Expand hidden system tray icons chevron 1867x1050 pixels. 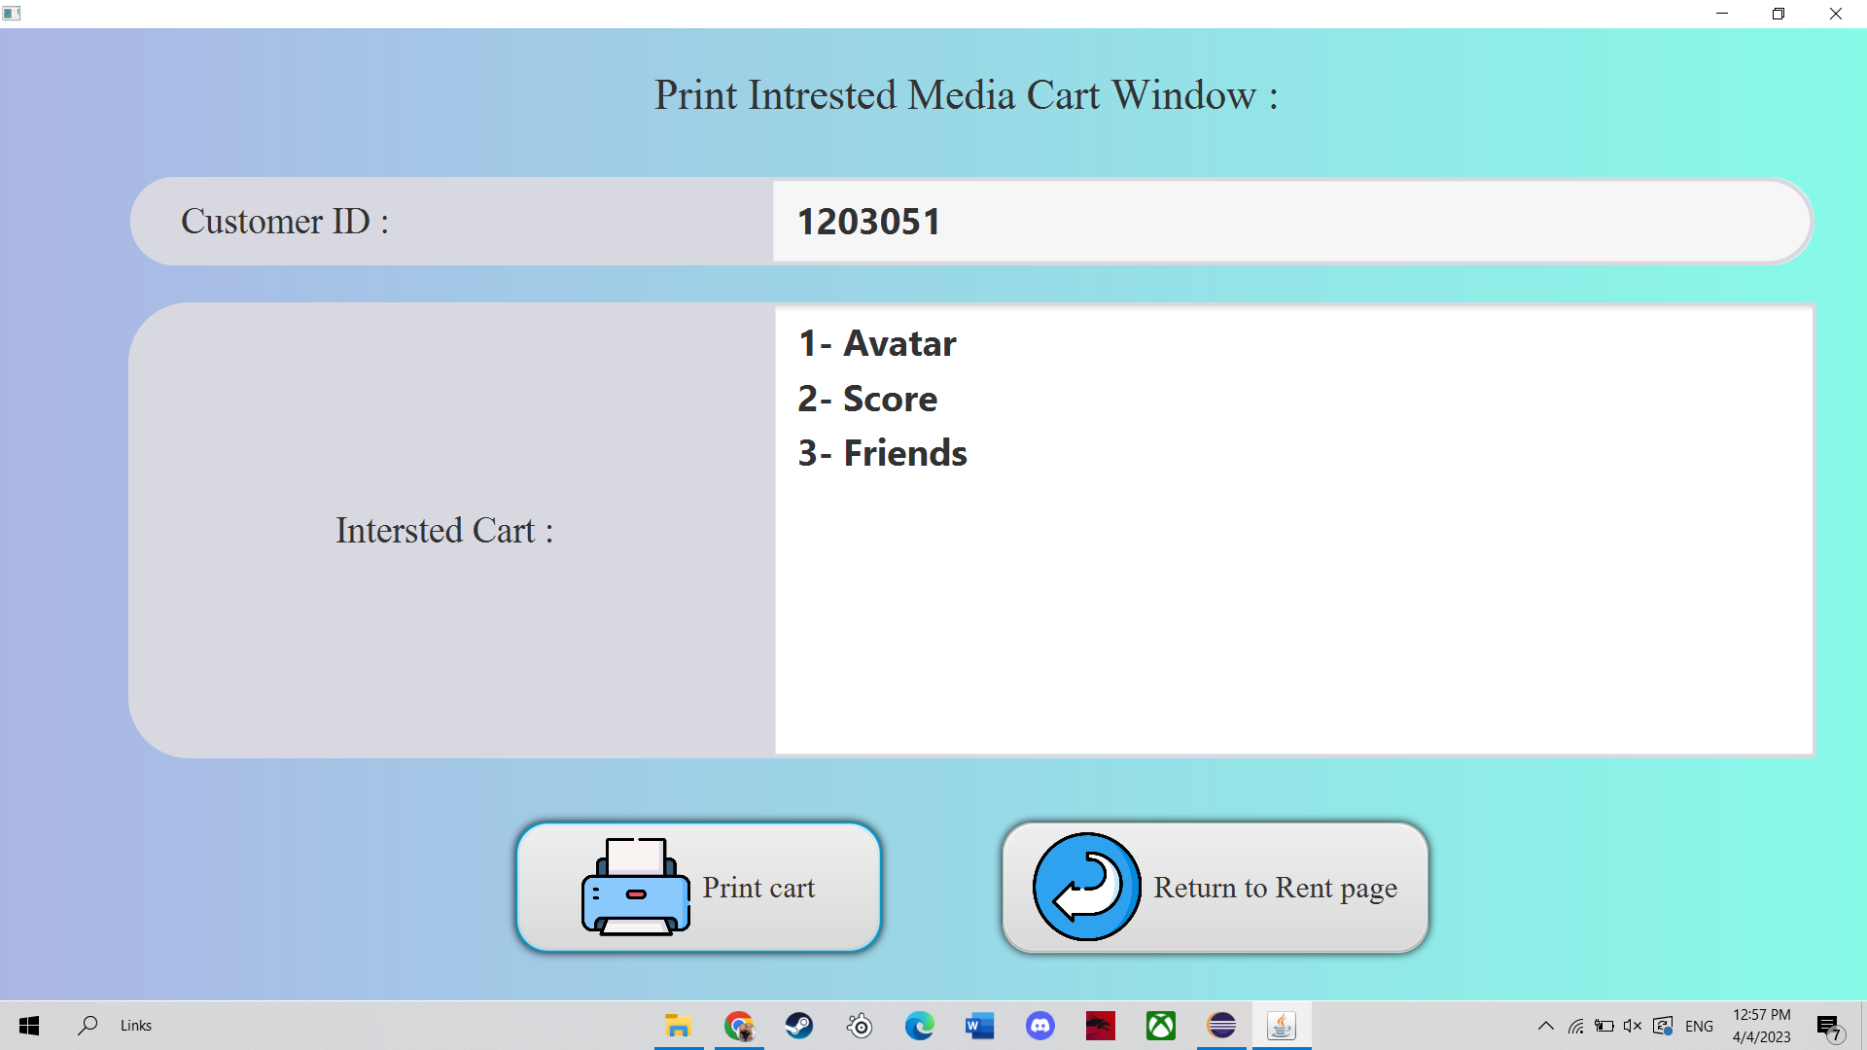[x=1545, y=1026]
